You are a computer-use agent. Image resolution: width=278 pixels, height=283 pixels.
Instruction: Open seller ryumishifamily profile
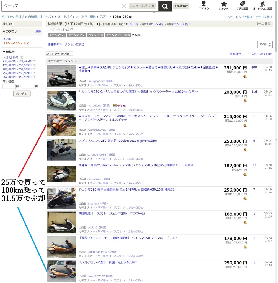97,130
